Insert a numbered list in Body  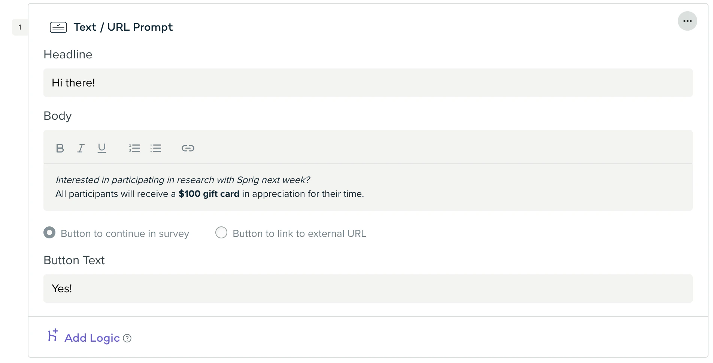click(x=134, y=148)
